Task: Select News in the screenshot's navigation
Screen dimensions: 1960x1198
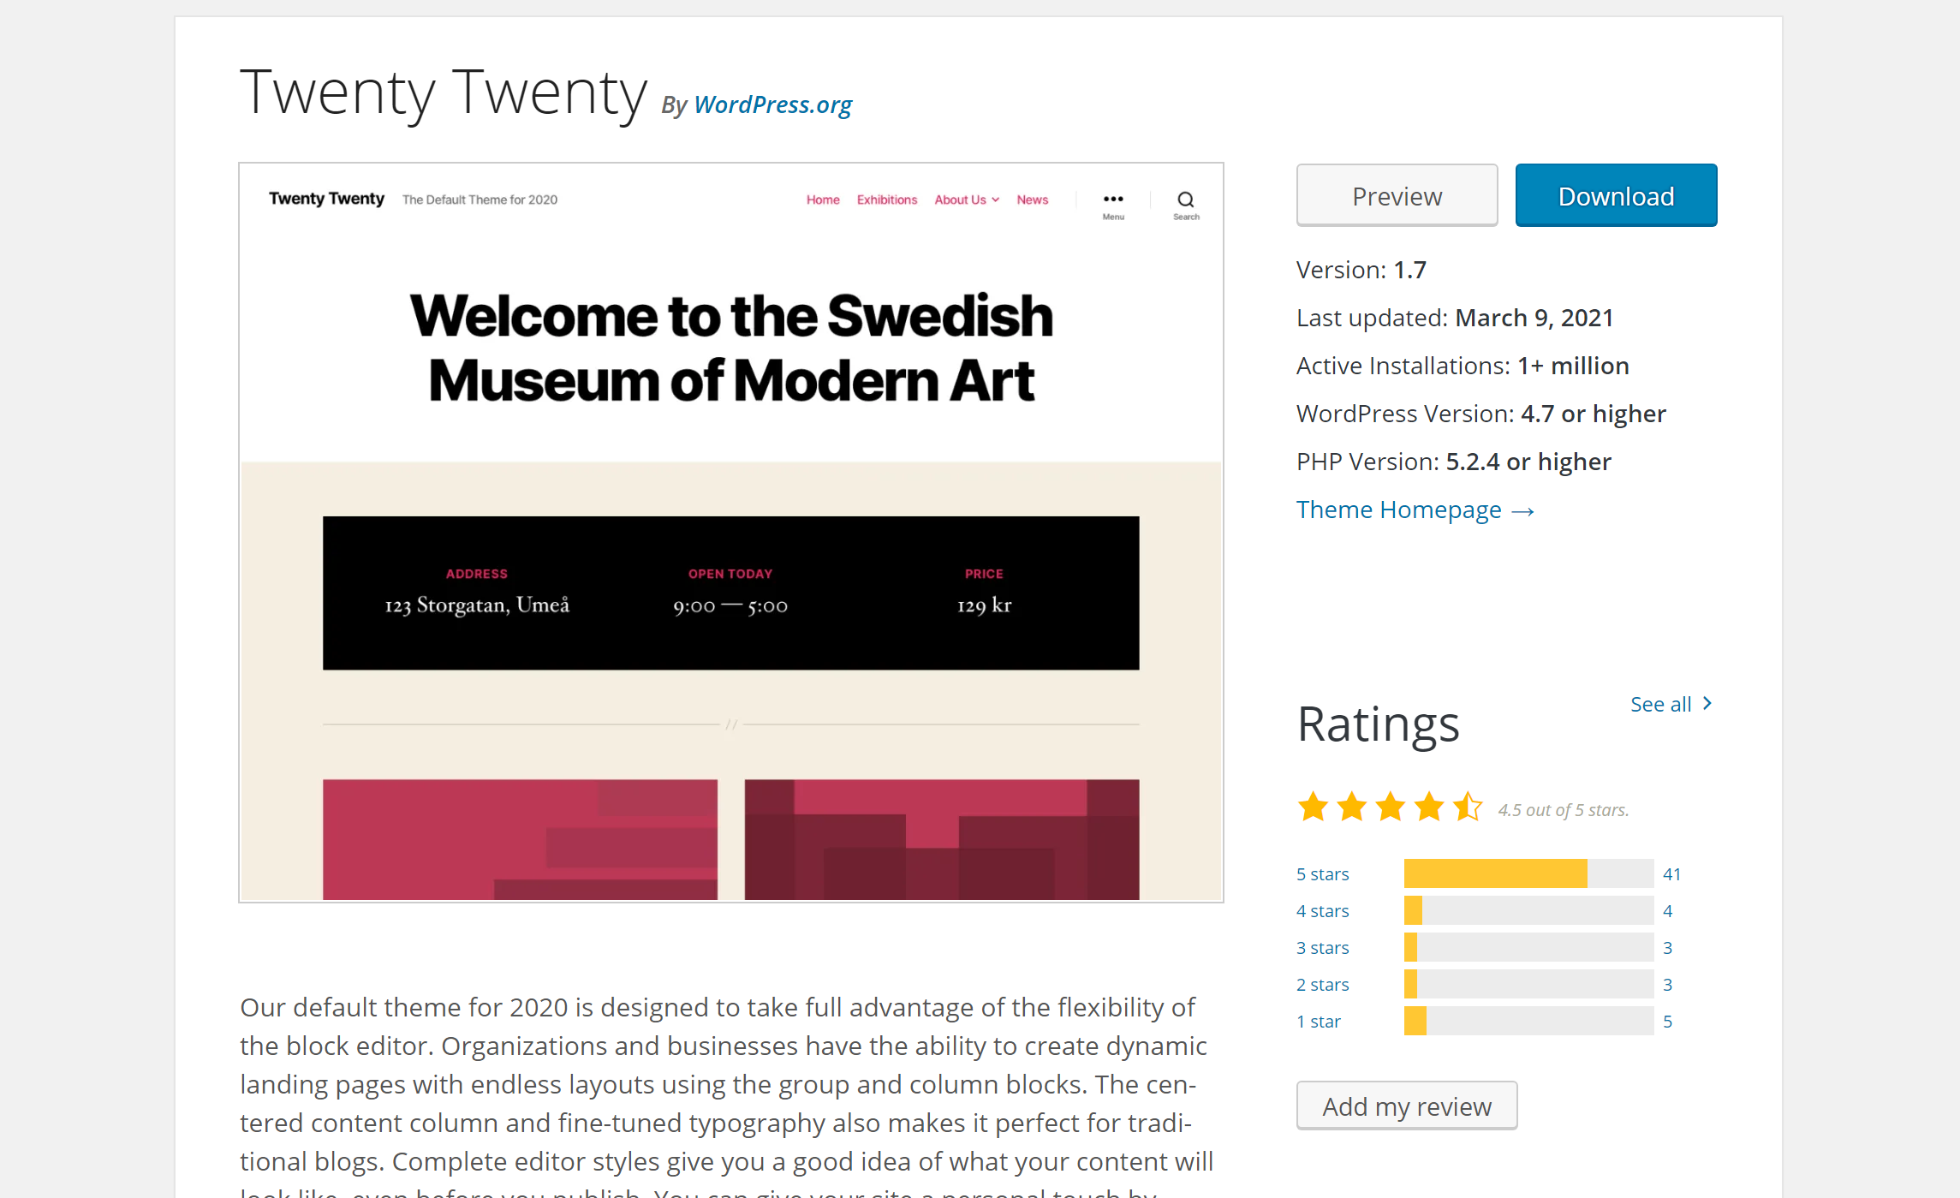Action: (x=1033, y=200)
